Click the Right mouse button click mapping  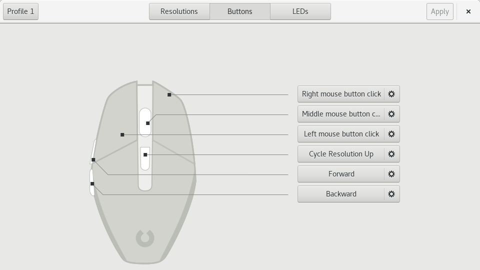(x=341, y=94)
